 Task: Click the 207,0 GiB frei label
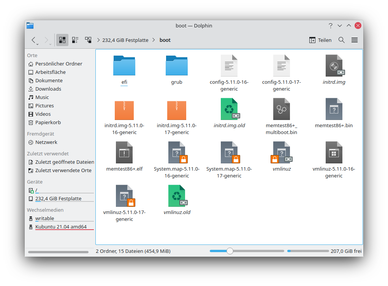(x=346, y=251)
